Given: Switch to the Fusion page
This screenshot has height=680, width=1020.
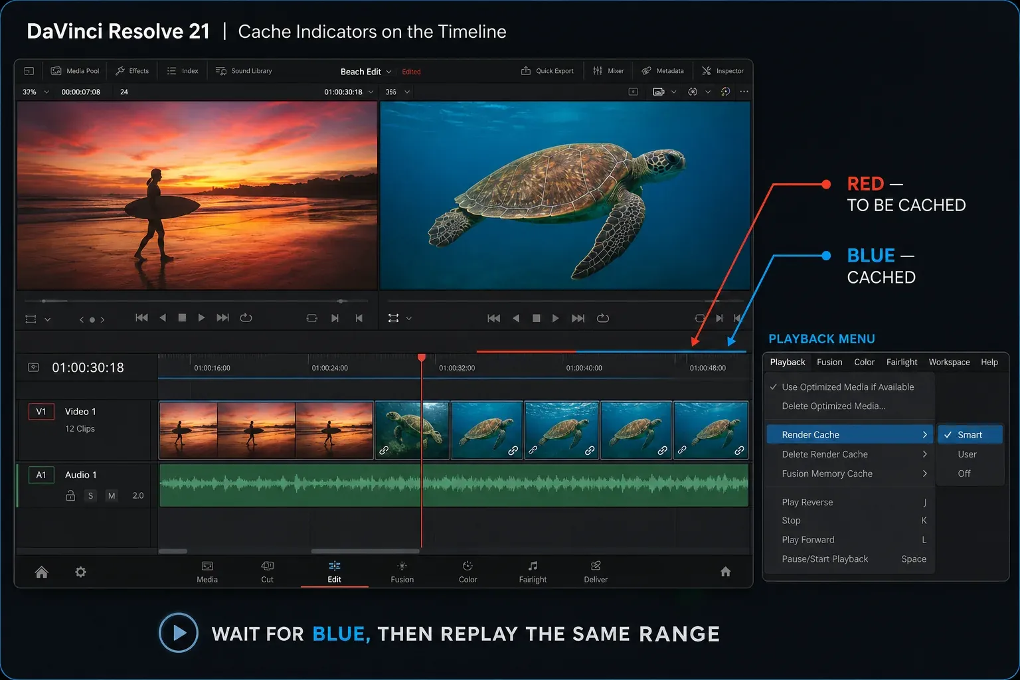Looking at the screenshot, I should tap(402, 572).
